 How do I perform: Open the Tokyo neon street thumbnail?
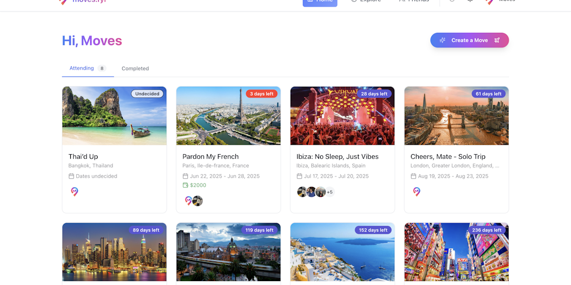[456, 252]
